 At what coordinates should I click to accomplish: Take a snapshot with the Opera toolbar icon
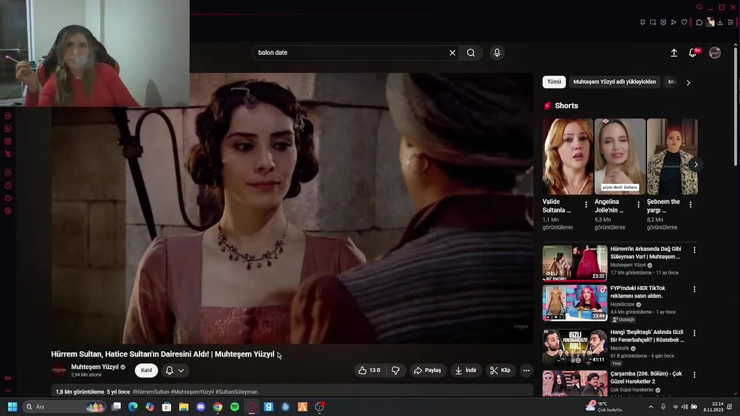click(x=653, y=23)
